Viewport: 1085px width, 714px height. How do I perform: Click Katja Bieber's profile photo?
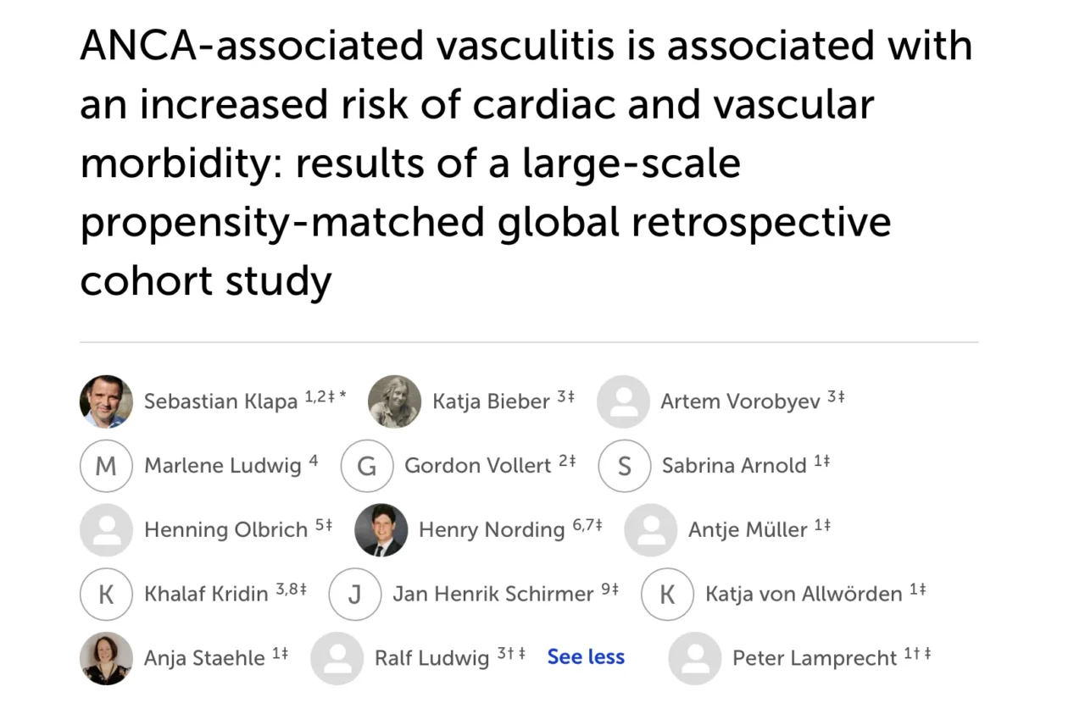[394, 401]
